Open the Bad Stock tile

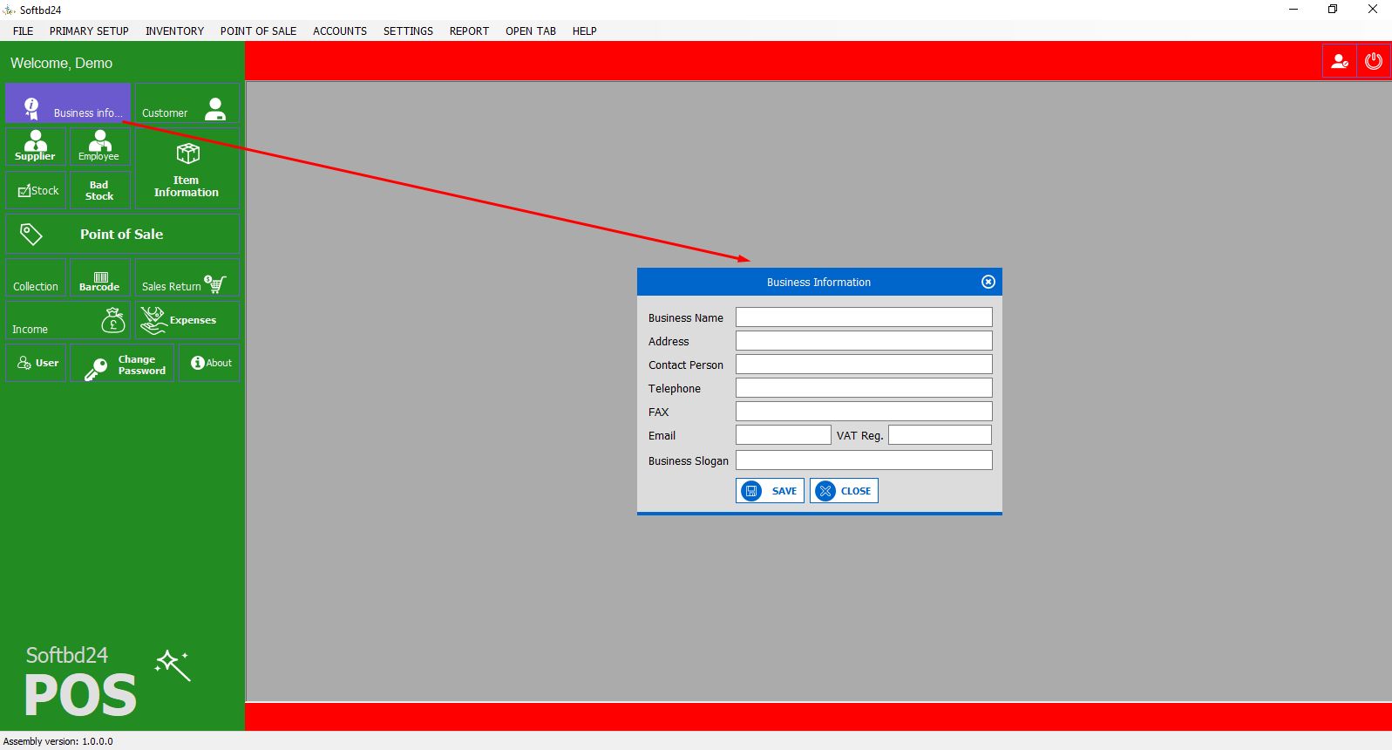coord(99,189)
